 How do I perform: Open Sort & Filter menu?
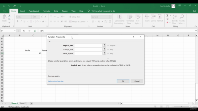175,19
